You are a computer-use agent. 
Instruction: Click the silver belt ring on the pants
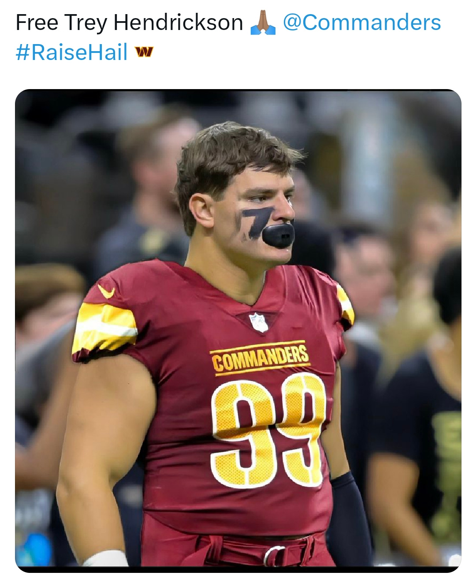[x=274, y=556]
